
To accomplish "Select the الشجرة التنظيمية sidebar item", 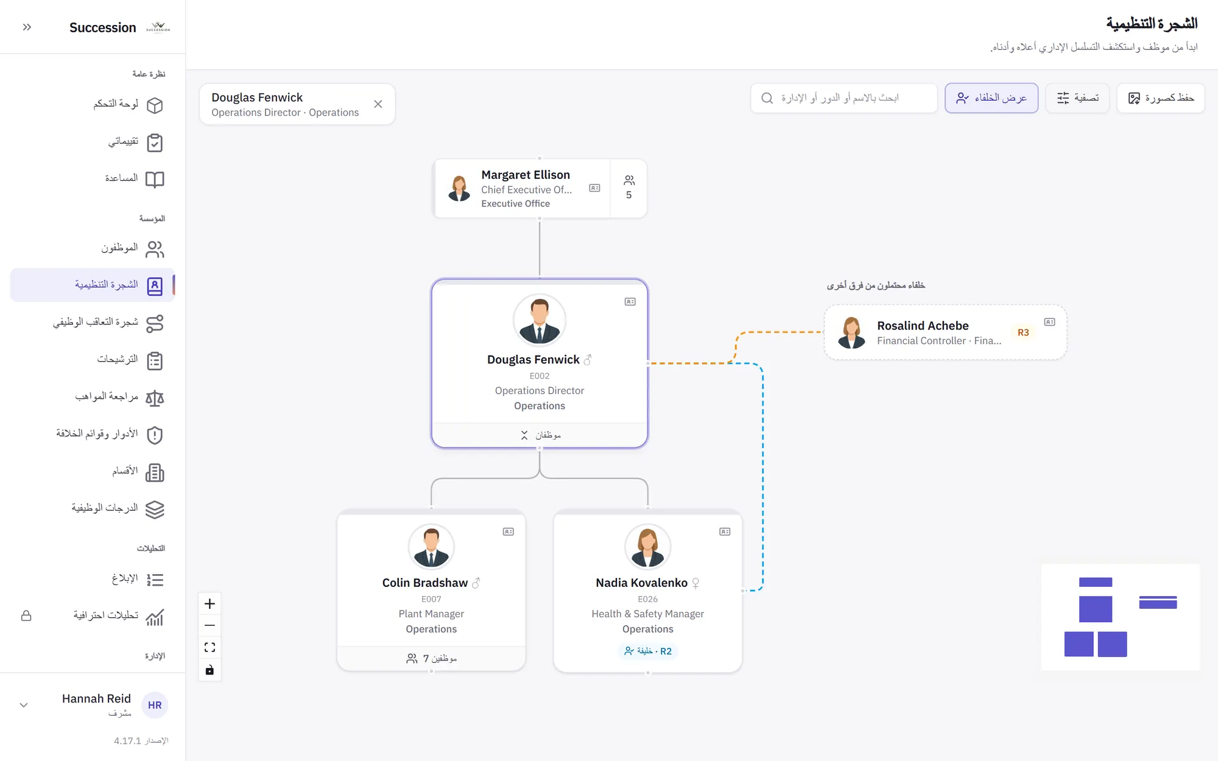I will tap(93, 285).
